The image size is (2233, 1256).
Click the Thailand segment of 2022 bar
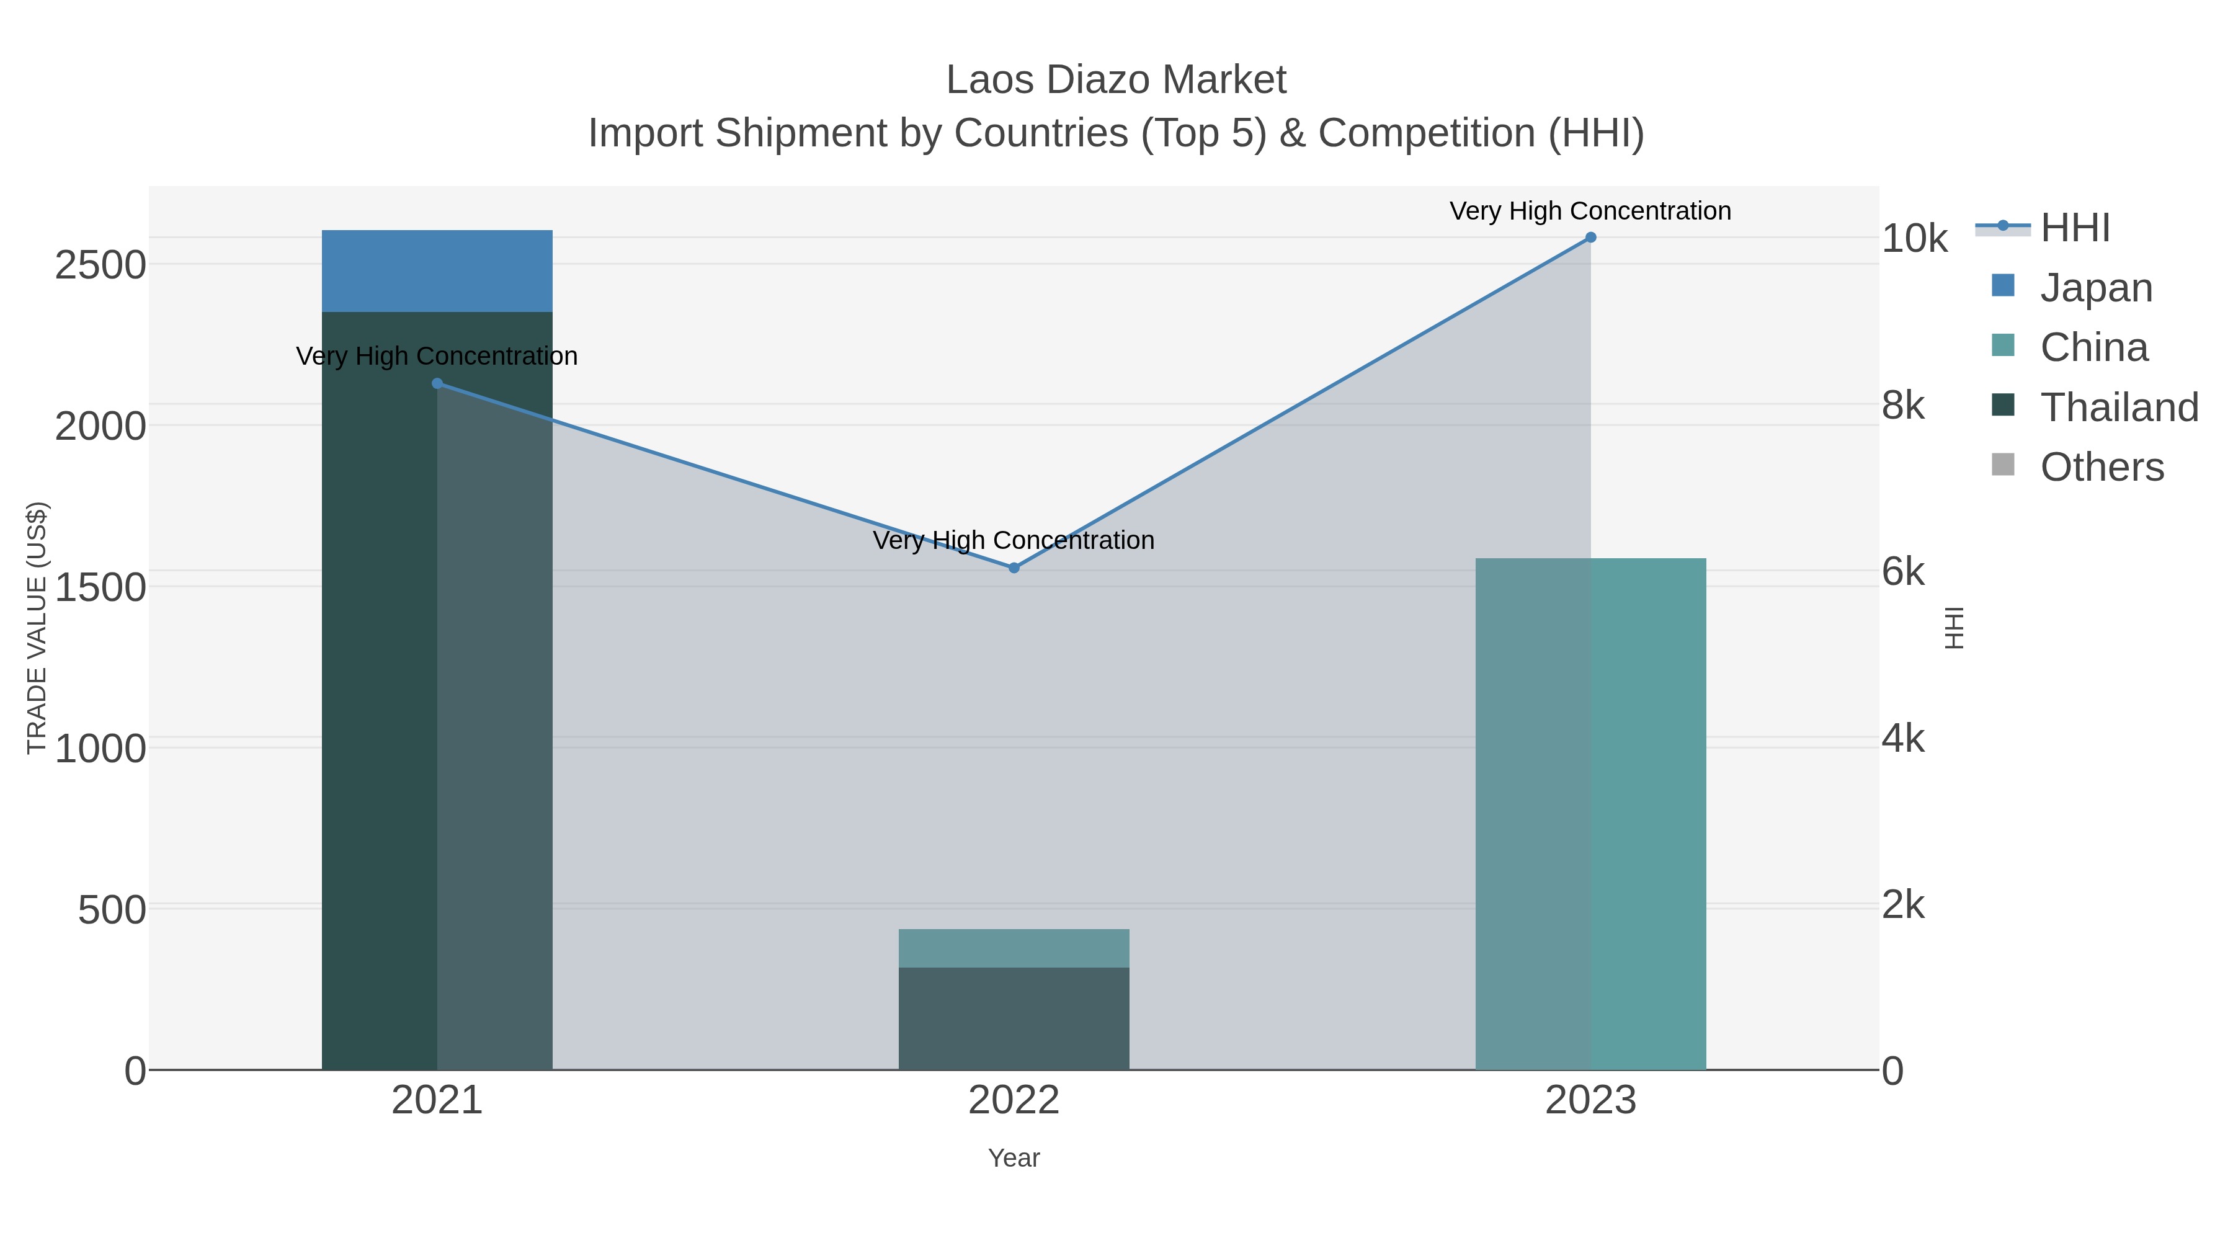pyautogui.click(x=1014, y=1018)
